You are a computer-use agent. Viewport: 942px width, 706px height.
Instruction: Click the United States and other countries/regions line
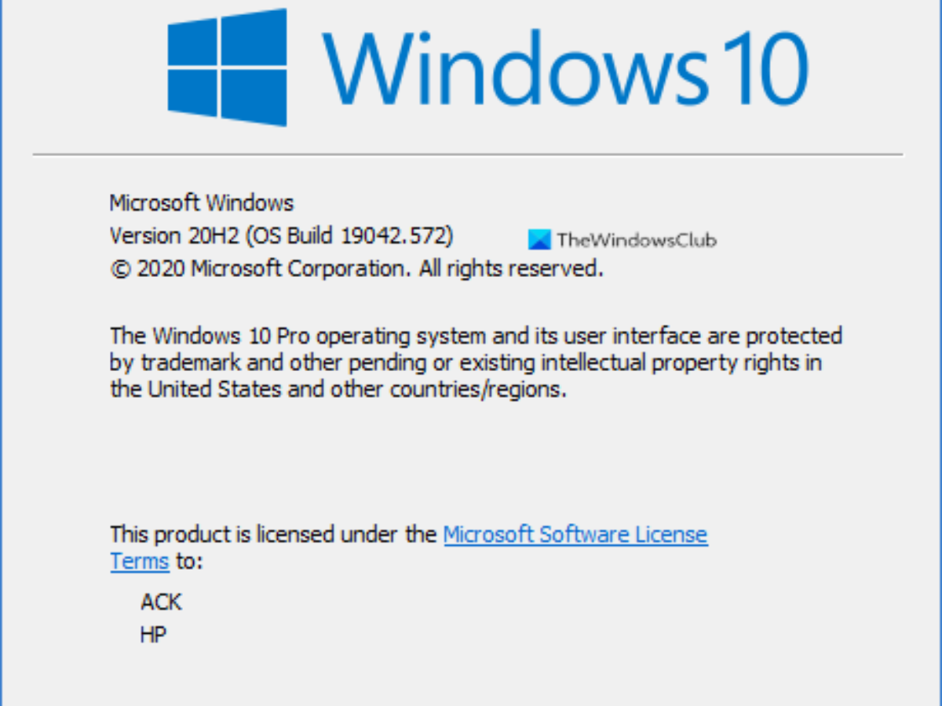click(338, 389)
